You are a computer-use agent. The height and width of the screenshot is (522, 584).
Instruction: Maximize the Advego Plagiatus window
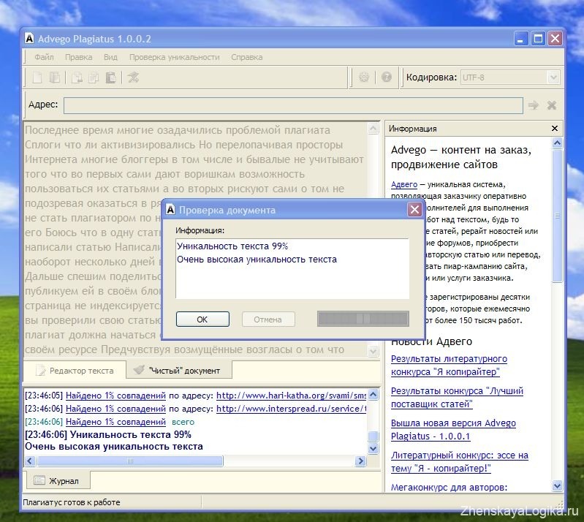[538, 38]
